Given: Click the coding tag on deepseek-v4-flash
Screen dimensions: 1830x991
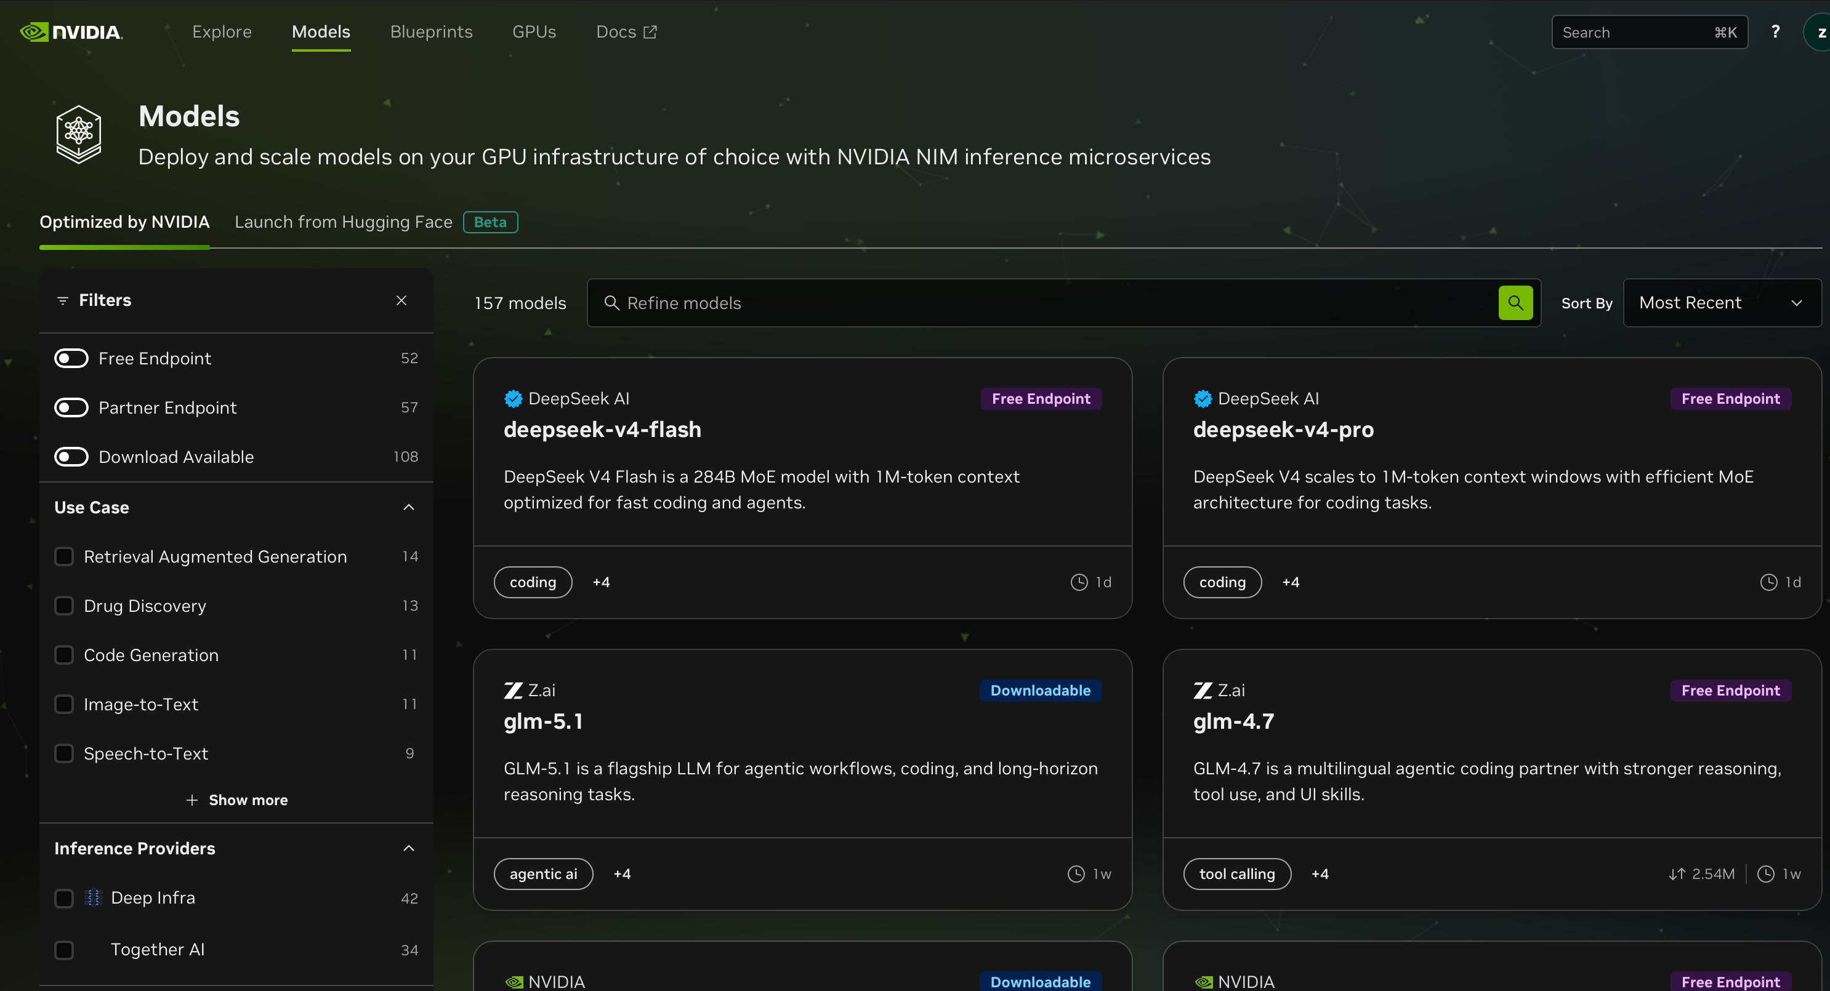Looking at the screenshot, I should [533, 582].
